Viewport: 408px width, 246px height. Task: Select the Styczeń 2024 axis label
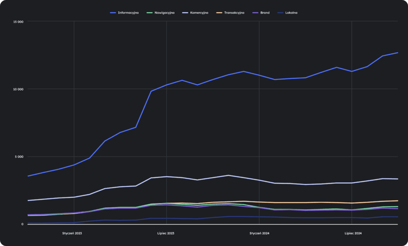[x=259, y=233]
